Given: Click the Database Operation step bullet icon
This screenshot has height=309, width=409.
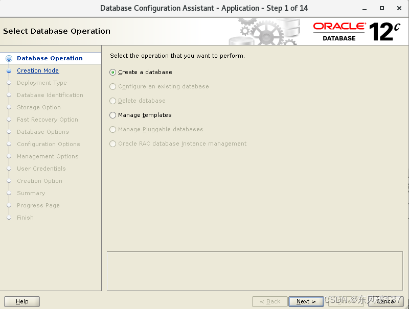Looking at the screenshot, I should pos(9,58).
